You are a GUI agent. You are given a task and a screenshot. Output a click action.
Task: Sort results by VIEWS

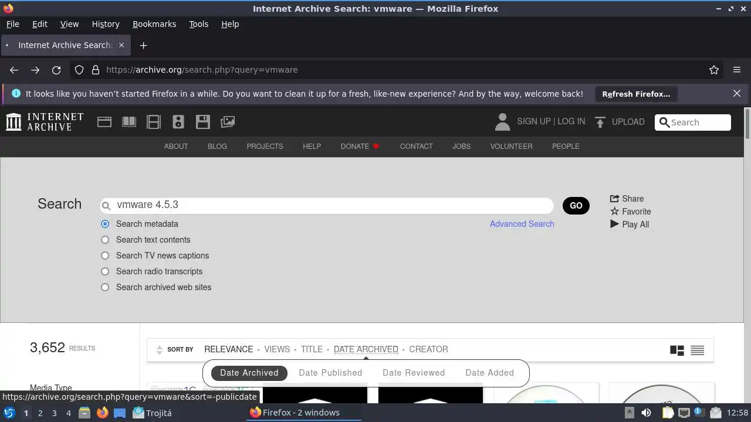tap(277, 349)
